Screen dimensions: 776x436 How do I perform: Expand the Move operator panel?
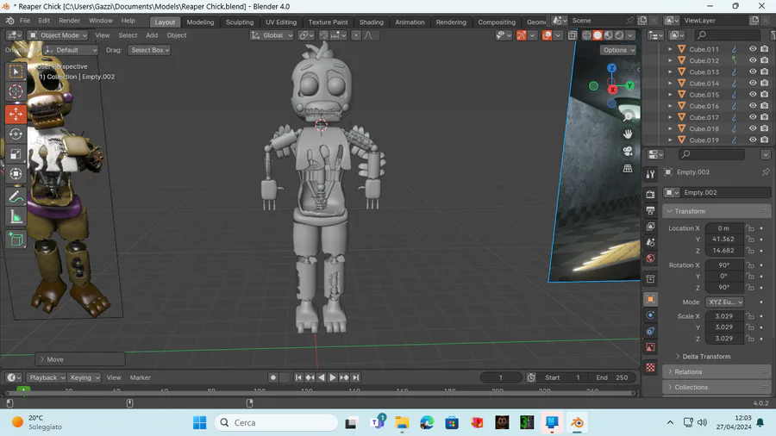(79, 359)
